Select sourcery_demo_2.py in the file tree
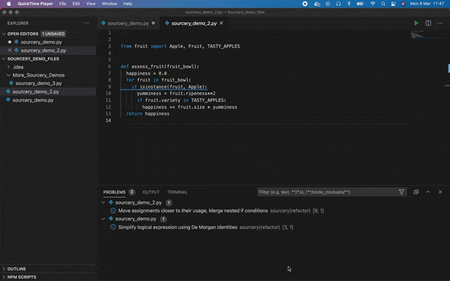This screenshot has width=450, height=281. click(36, 91)
